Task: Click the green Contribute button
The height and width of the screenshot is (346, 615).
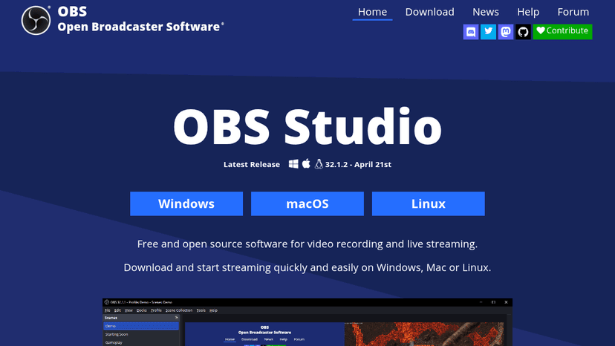Action: coord(562,31)
